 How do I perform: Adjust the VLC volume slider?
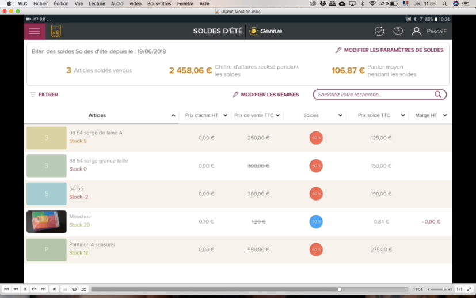439,289
